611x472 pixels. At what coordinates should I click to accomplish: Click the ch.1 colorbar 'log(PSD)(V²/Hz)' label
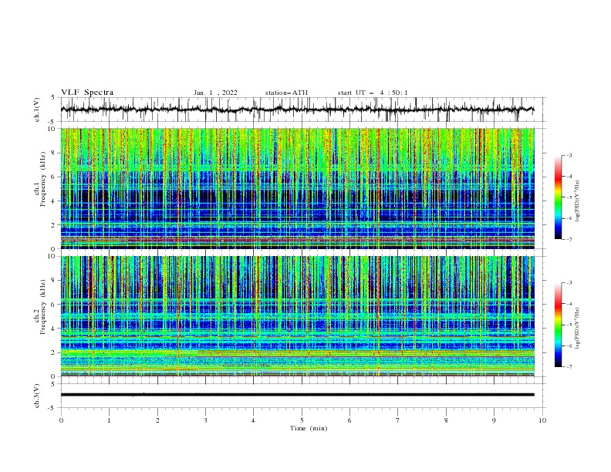[578, 201]
